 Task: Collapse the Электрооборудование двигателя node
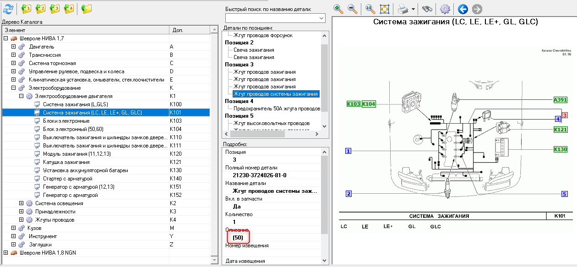tap(21, 96)
